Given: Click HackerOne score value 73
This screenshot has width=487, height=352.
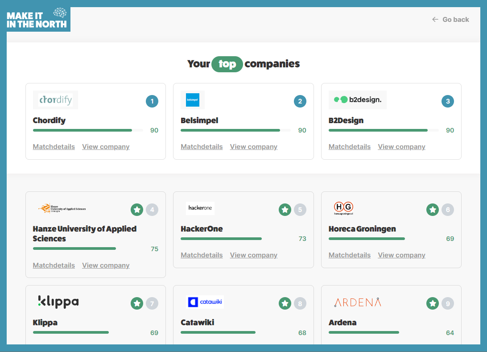Looking at the screenshot, I should click(x=302, y=239).
